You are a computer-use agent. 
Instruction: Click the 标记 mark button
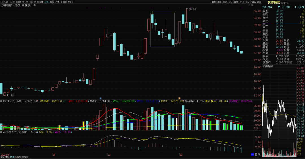247,2
